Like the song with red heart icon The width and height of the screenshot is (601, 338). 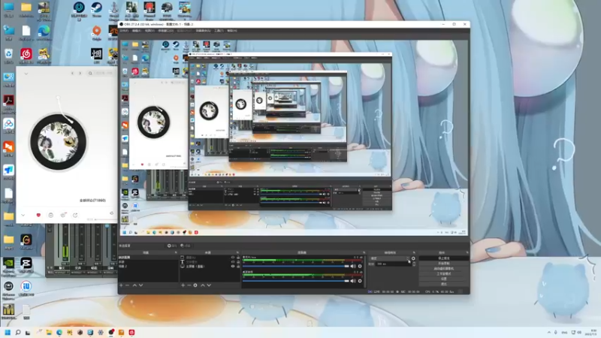38,215
